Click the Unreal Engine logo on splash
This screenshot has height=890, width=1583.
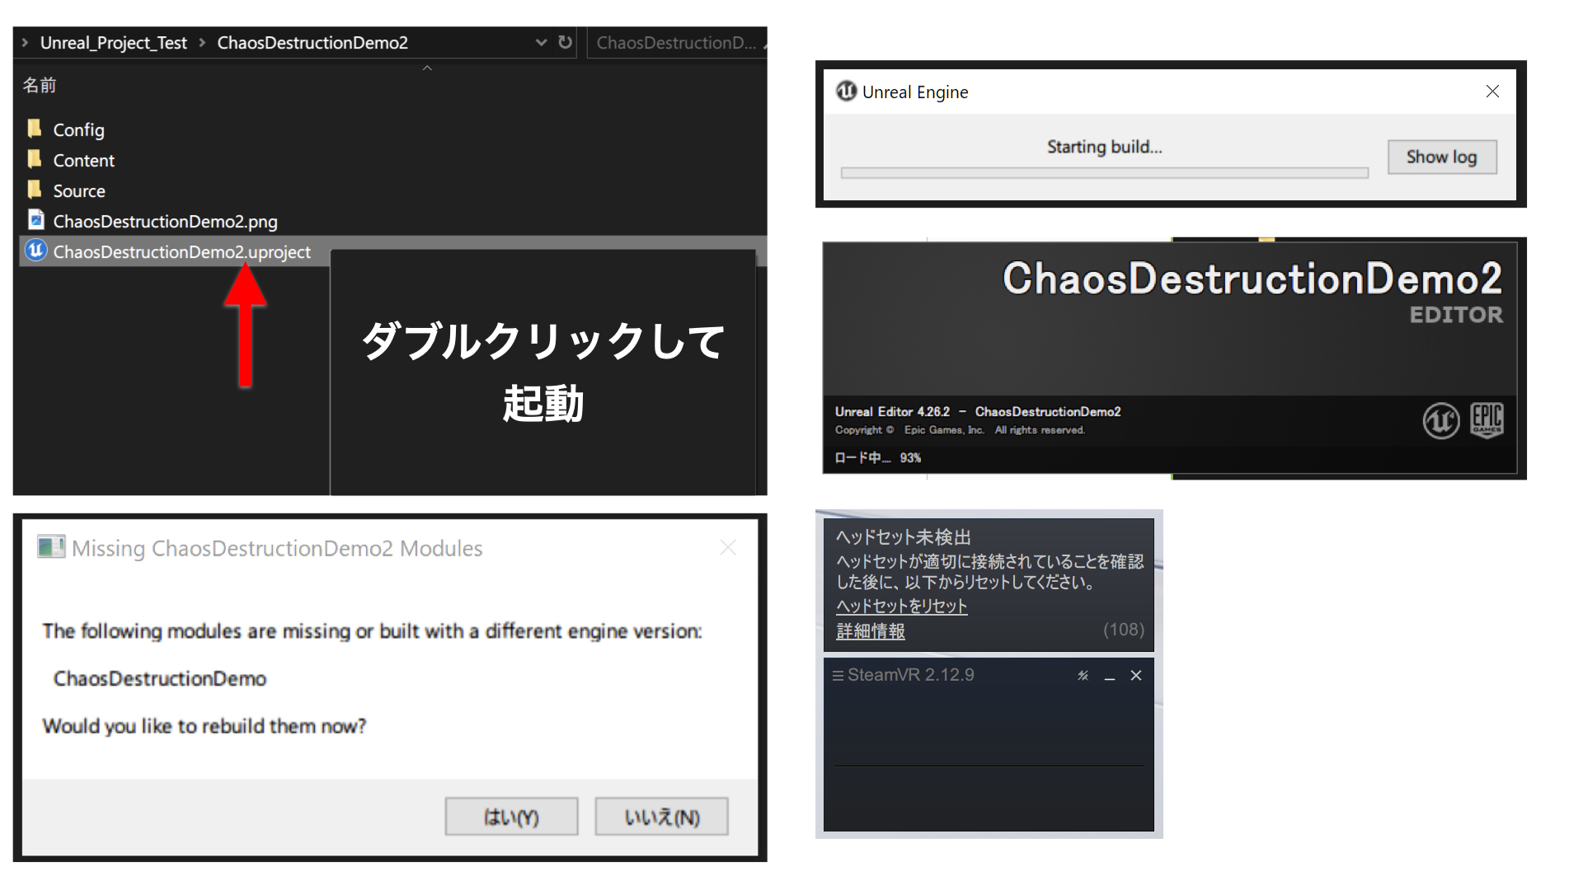pyautogui.click(x=1441, y=421)
